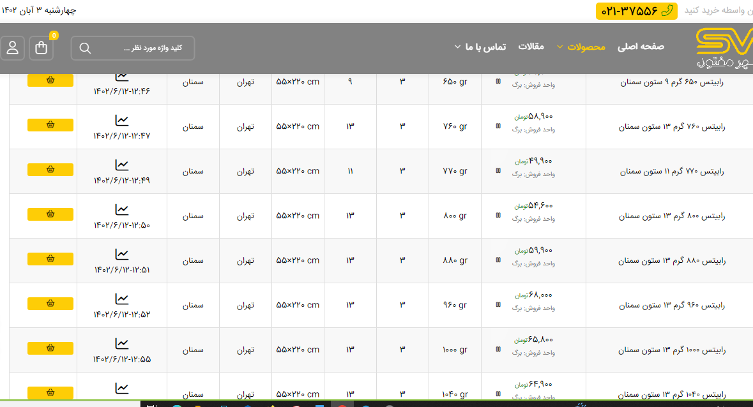
Task: View price chart for 760 gr rabitz row
Action: point(121,120)
